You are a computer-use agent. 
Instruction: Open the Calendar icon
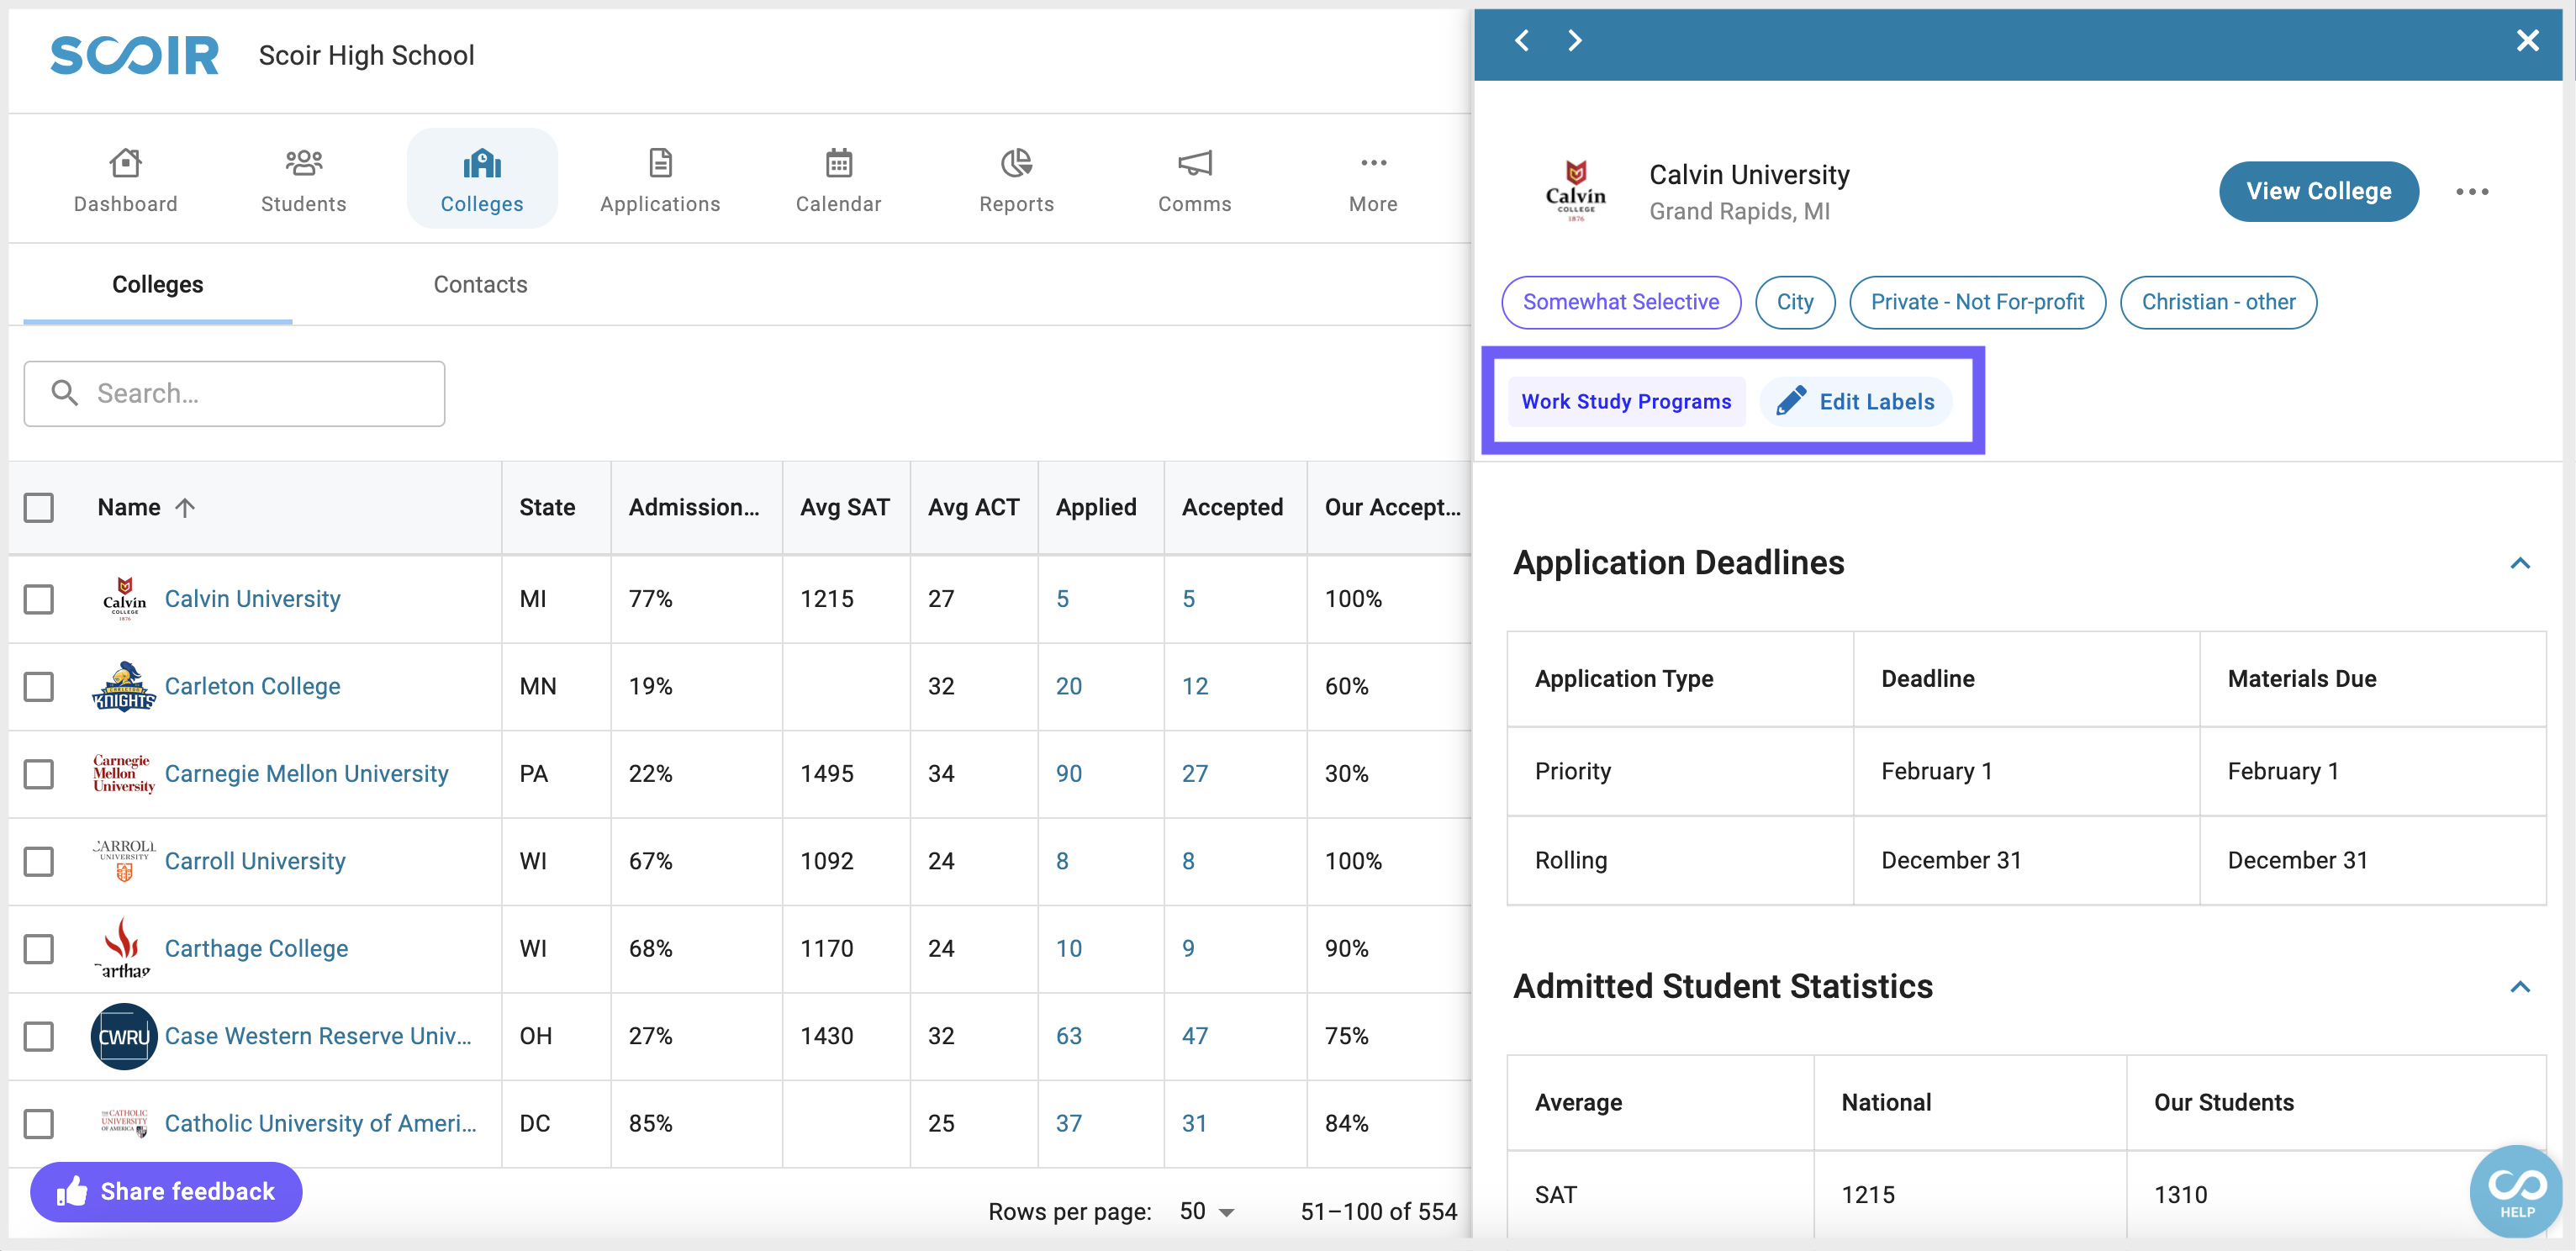pyautogui.click(x=838, y=162)
